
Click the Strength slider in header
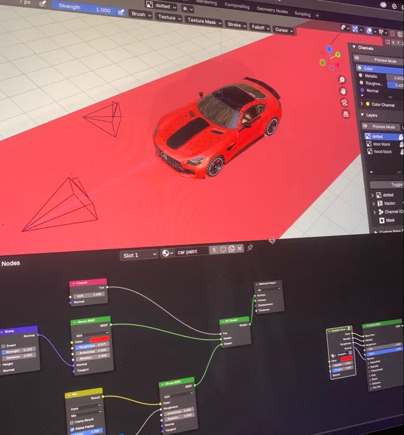click(84, 8)
